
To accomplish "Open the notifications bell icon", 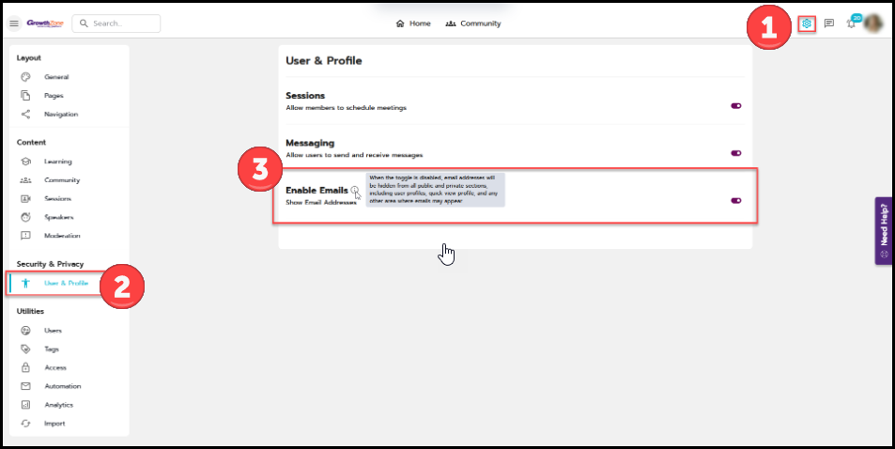I will 852,23.
